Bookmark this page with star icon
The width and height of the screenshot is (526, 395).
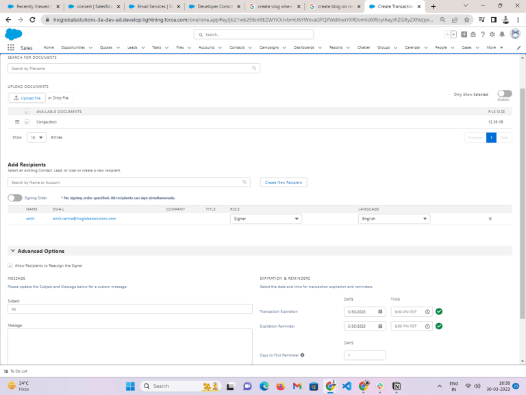(466, 20)
